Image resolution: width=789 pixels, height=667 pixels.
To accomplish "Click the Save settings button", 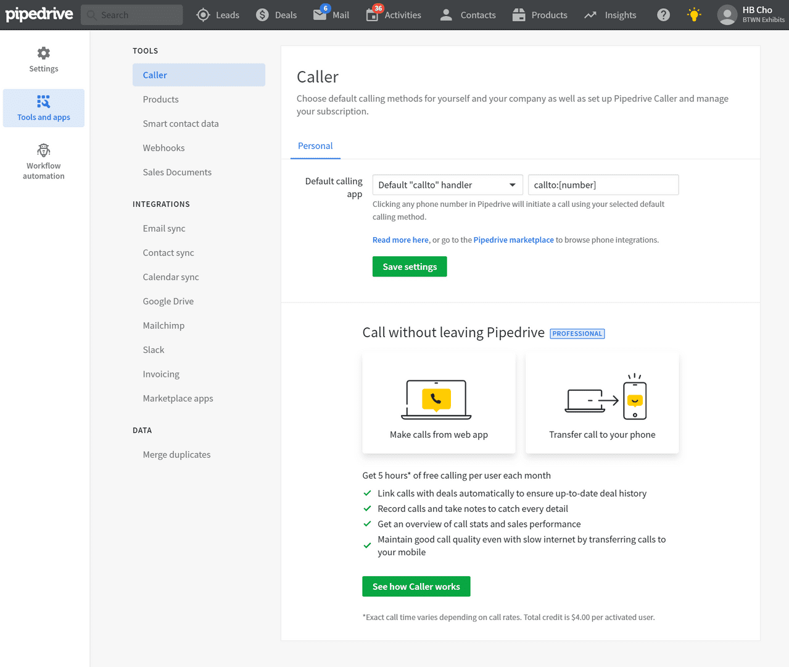I will click(x=410, y=267).
